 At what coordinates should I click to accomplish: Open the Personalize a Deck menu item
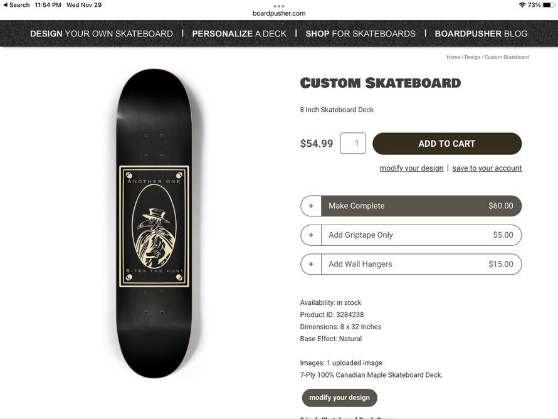239,34
